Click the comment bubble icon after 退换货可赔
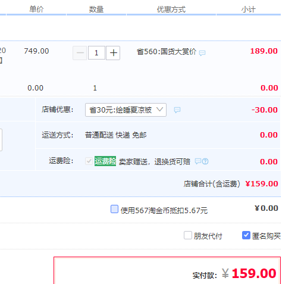Image resolution: width=298 pixels, height=284 pixels. tap(198, 161)
